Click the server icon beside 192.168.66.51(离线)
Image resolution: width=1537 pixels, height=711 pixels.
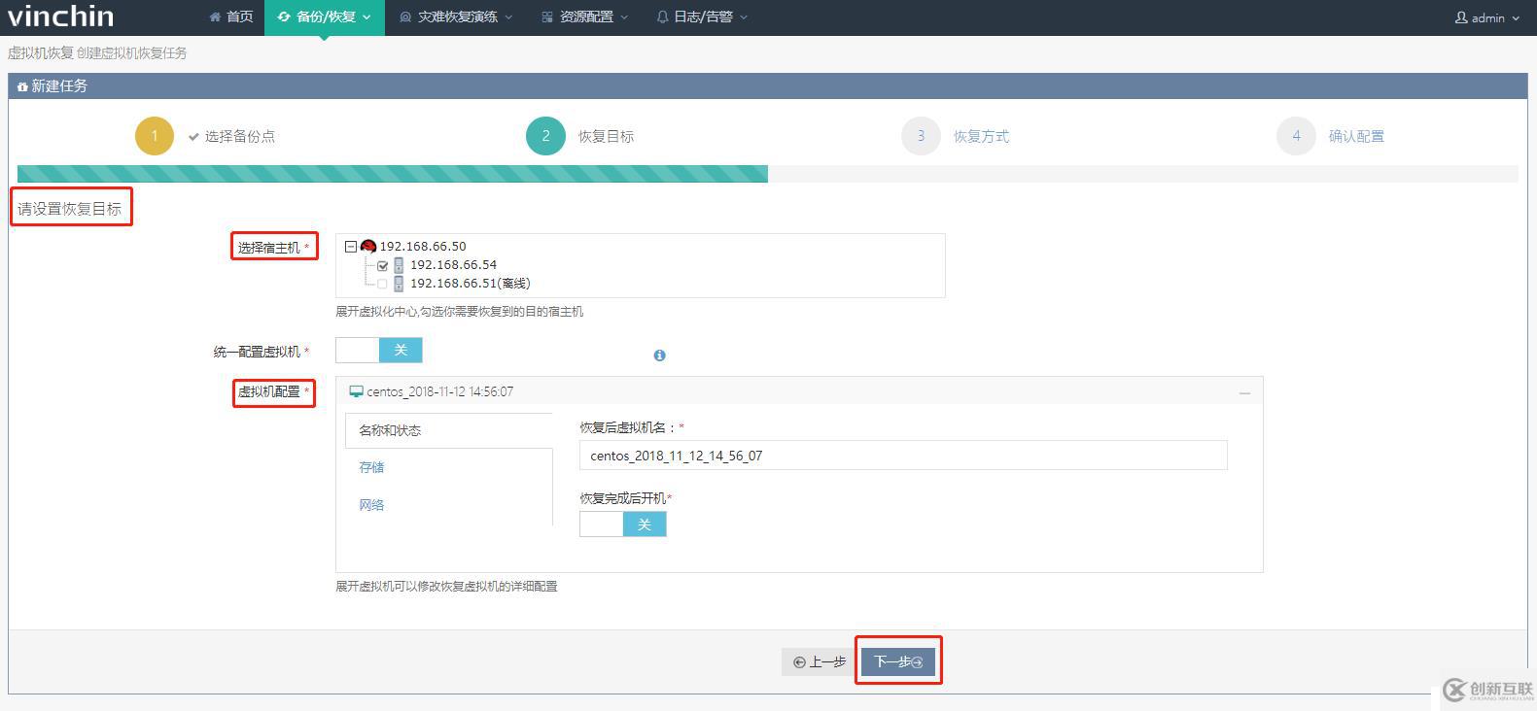(x=399, y=284)
